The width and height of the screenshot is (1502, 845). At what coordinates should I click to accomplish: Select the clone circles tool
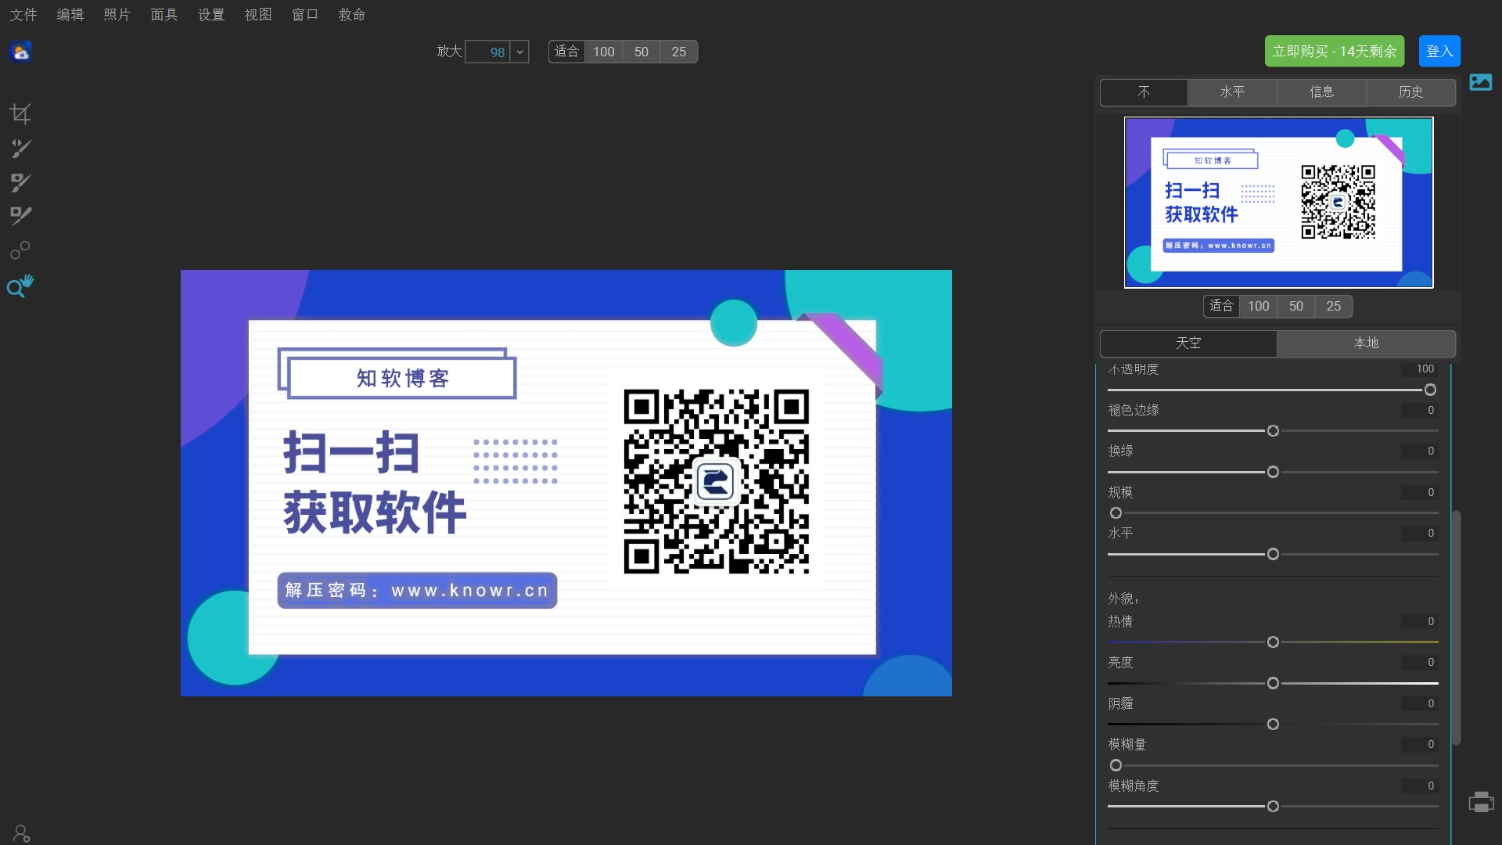point(20,250)
